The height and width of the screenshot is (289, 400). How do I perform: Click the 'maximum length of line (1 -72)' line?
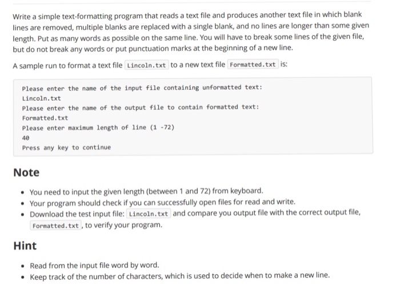pyautogui.click(x=98, y=128)
